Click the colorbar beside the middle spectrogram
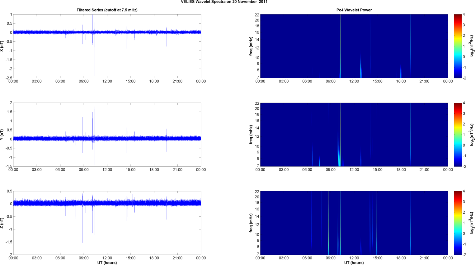 coord(458,135)
